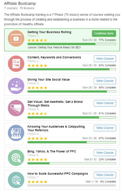The image size is (122, 194).
Task: Click the green target cursor icon
Action: point(16,158)
